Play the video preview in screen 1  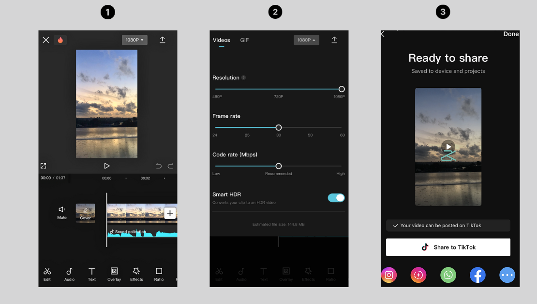107,166
